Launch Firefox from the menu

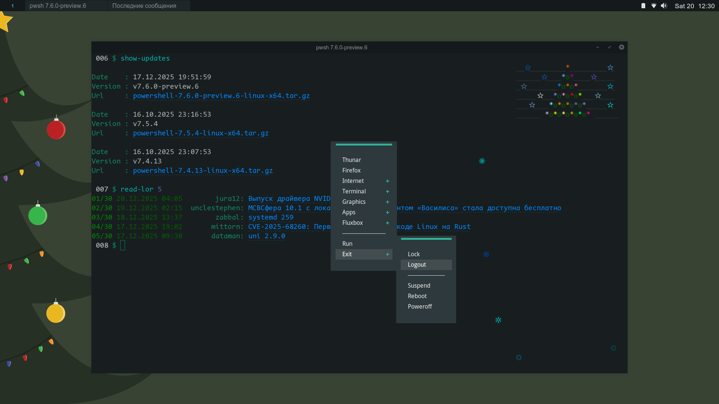tap(352, 170)
